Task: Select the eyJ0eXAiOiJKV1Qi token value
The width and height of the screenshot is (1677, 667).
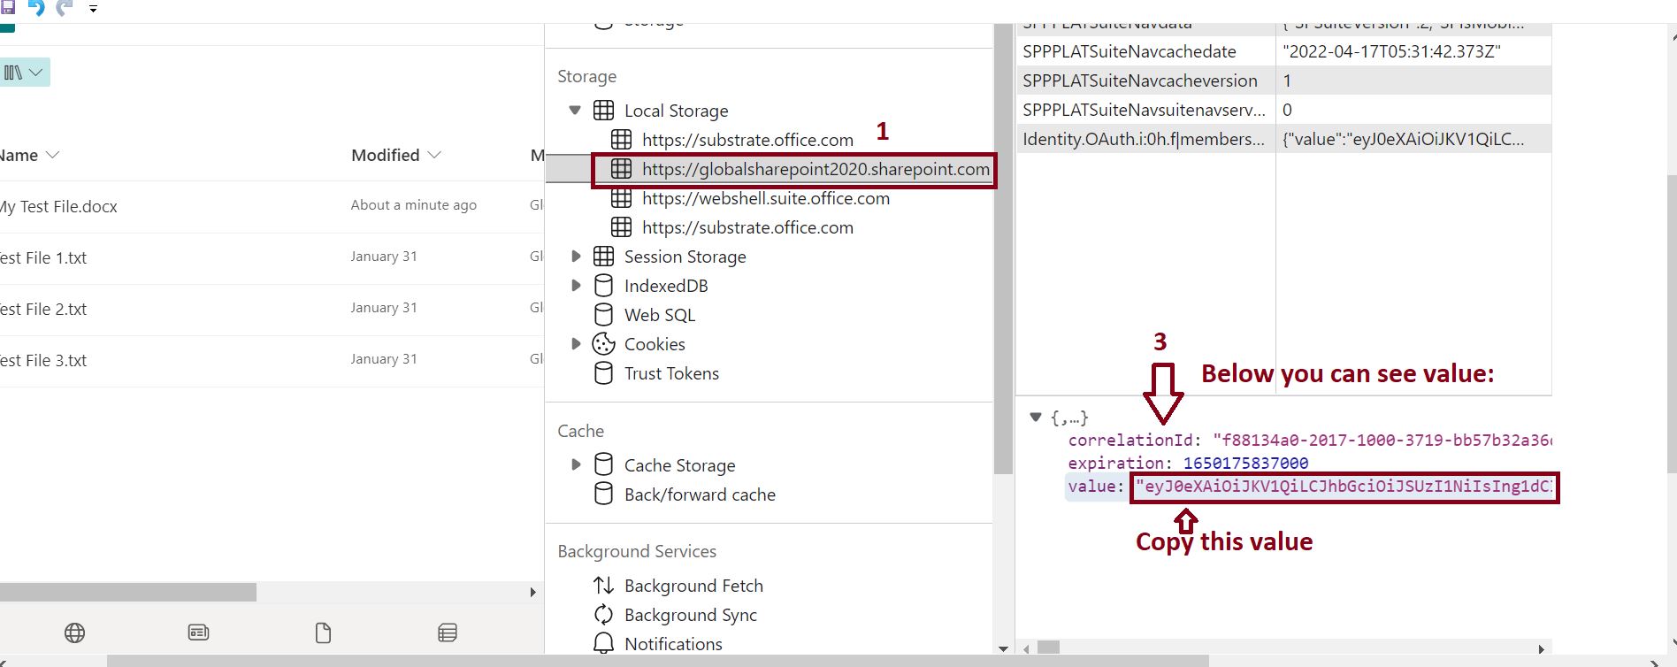Action: pos(1344,487)
